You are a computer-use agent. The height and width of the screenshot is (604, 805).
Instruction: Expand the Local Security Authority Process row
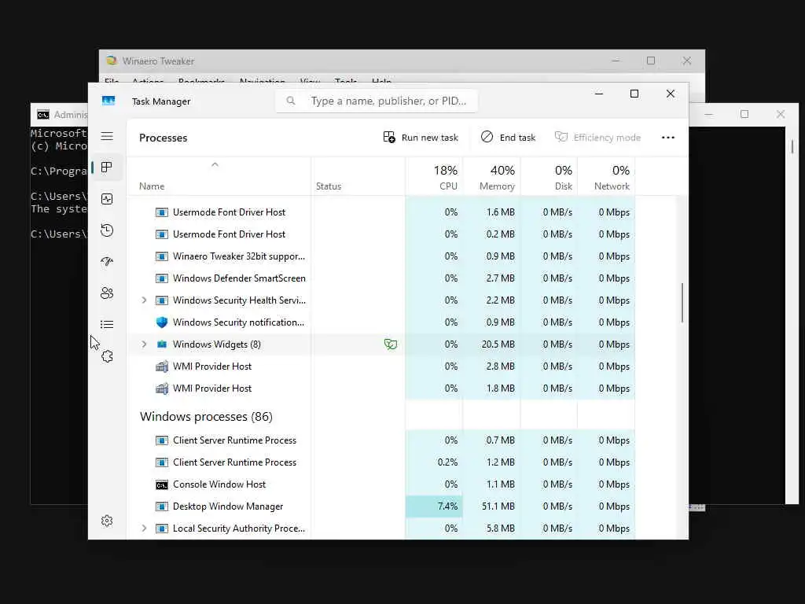(x=145, y=528)
